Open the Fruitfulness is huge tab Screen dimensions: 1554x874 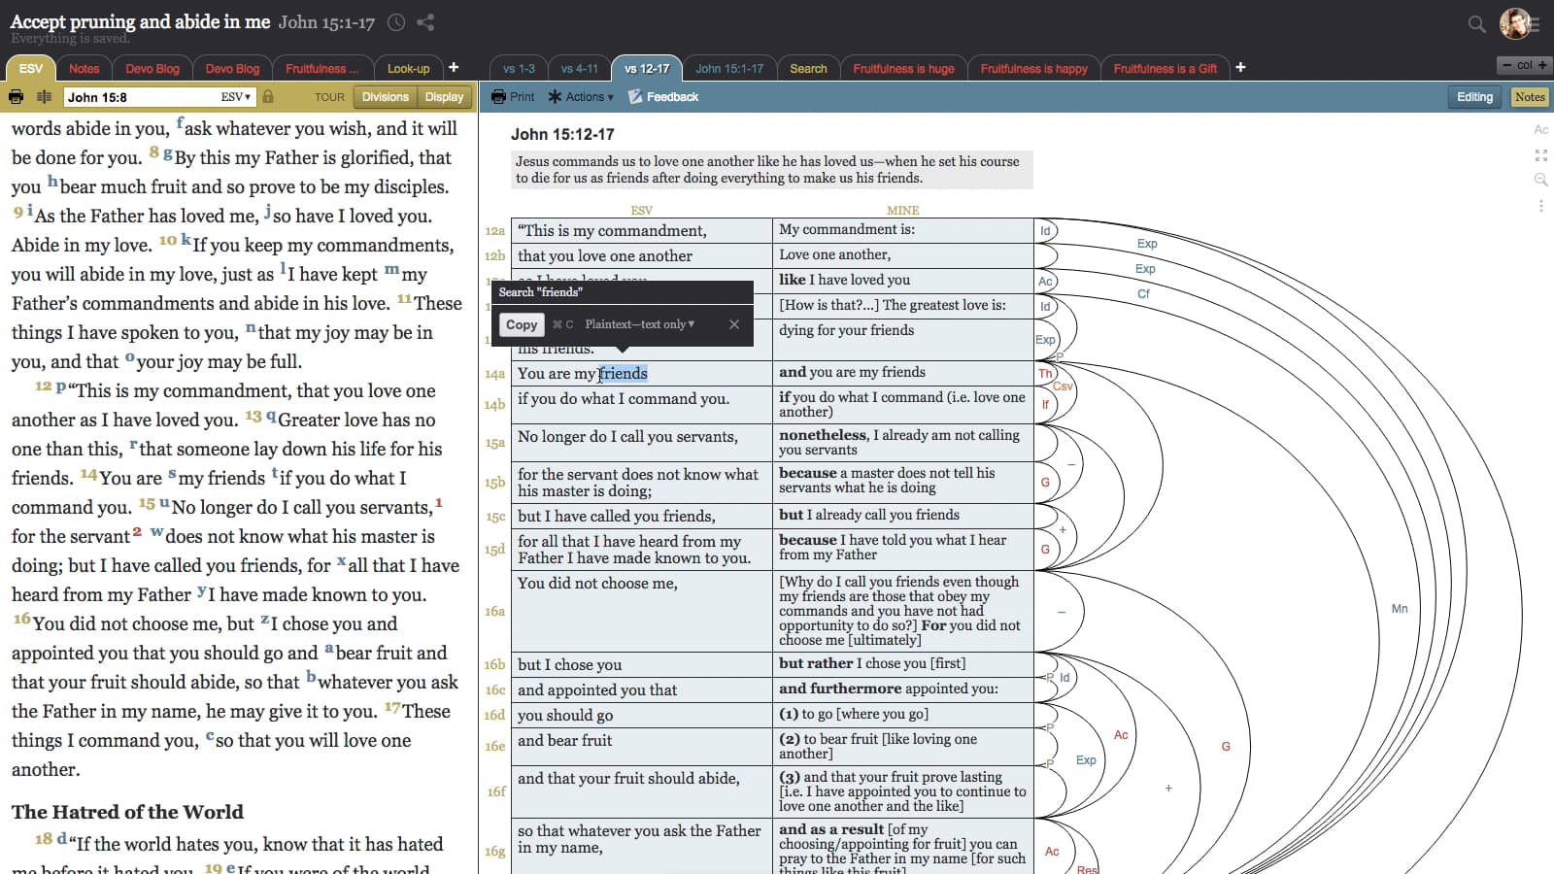903,68
